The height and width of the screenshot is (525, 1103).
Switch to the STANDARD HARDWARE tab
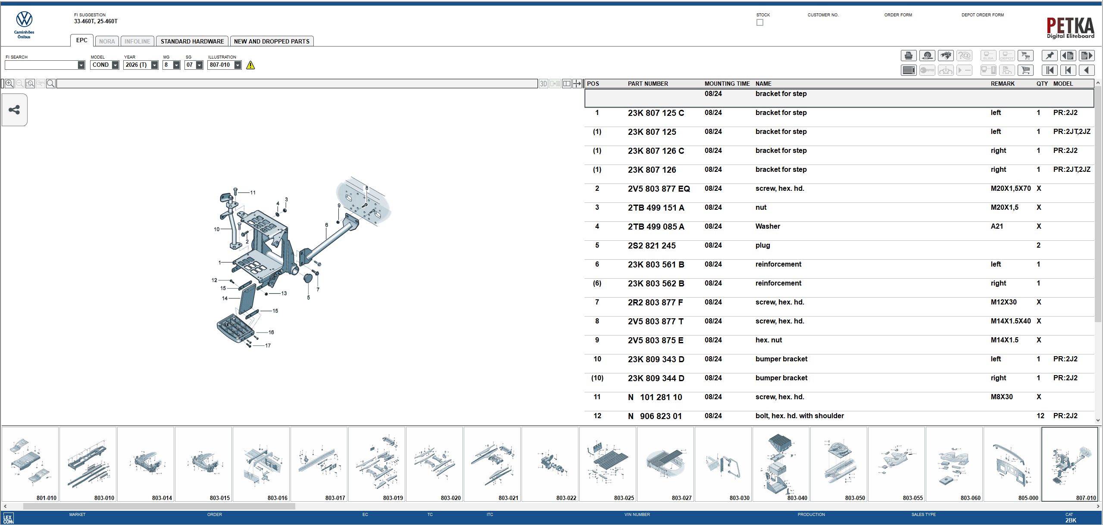click(192, 41)
